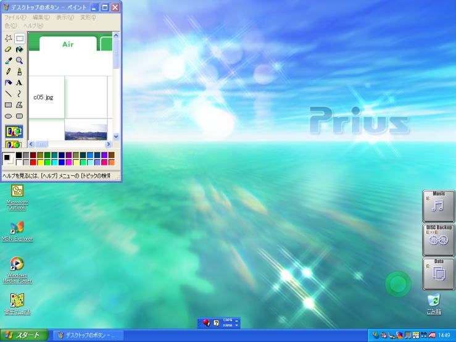Click the デスクトップのボタン taskbar button
Screen dimensions: 456x342
(x=88, y=335)
